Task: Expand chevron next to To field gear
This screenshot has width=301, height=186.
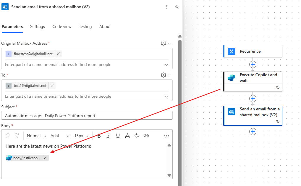Action: 169,75
